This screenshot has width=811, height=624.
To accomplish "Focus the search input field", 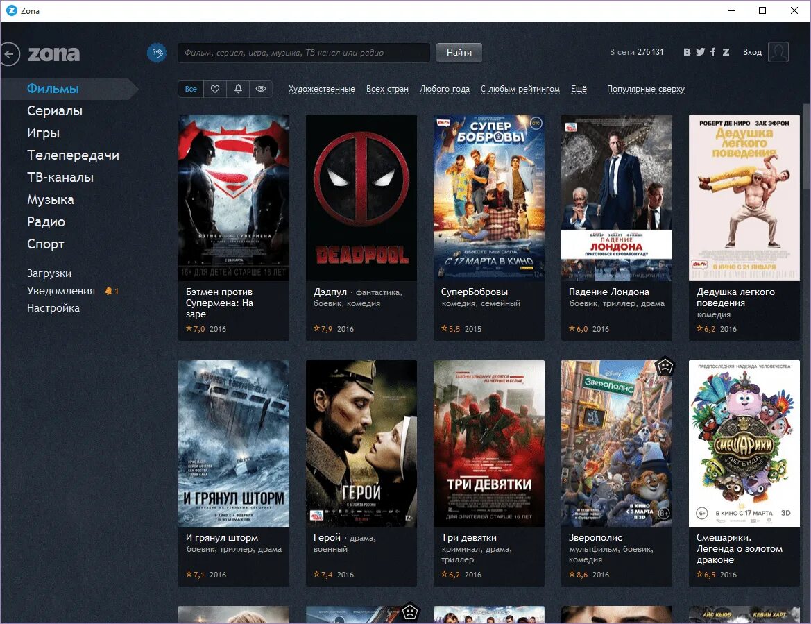I will pos(304,52).
